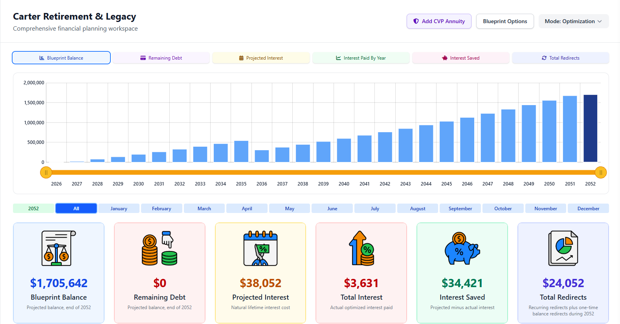
Task: Switch to the Projected Interest tab
Action: pos(261,58)
